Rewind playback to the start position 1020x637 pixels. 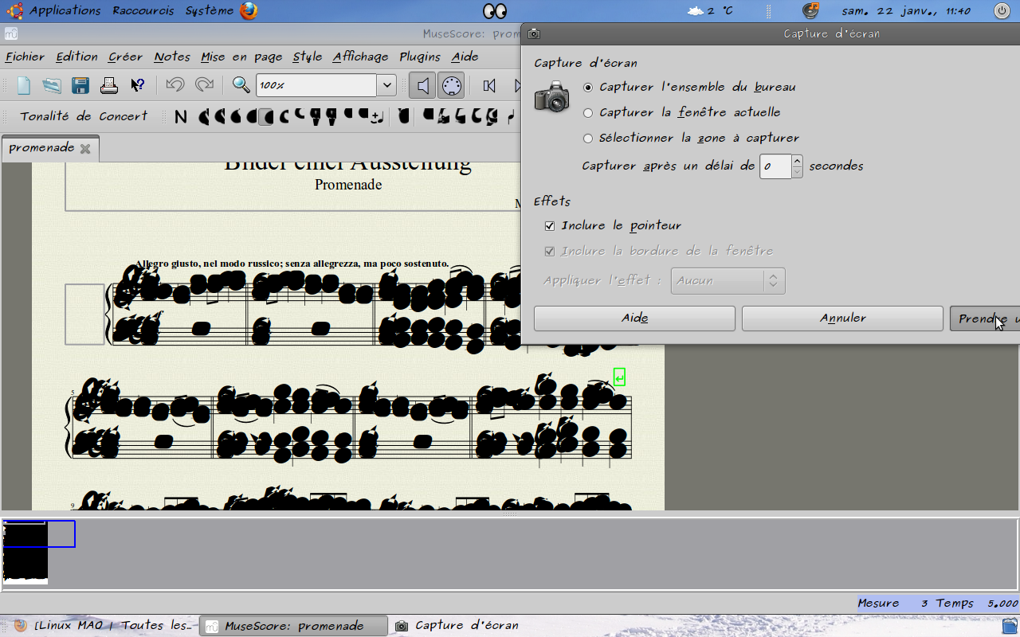489,85
